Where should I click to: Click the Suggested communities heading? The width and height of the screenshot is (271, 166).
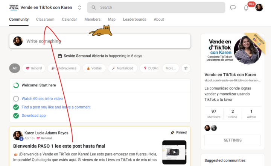coord(225,160)
